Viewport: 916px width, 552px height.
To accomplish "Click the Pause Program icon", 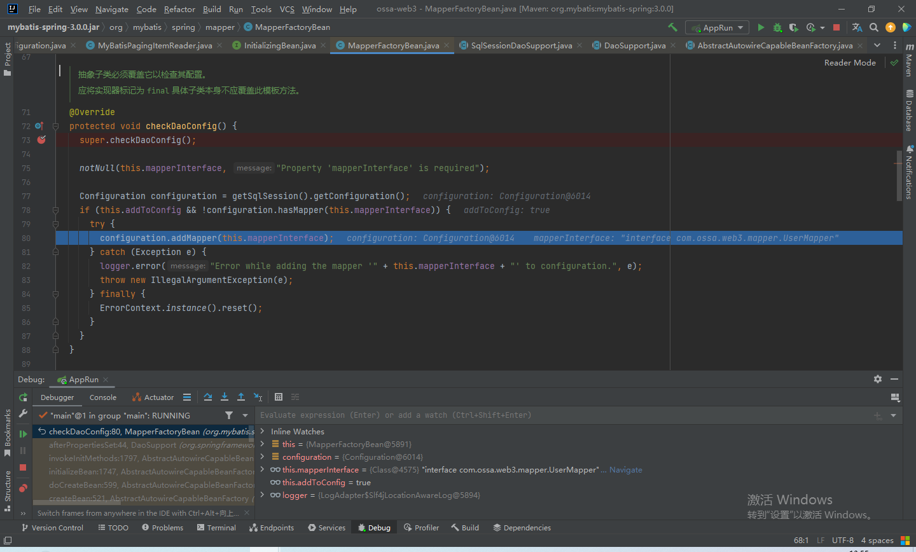I will (24, 450).
